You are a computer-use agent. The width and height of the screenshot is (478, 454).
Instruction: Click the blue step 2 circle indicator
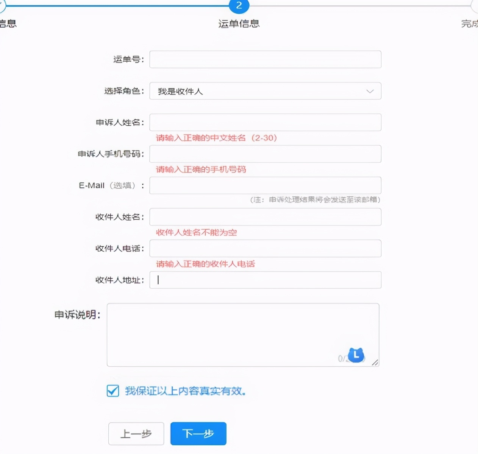[239, 6]
